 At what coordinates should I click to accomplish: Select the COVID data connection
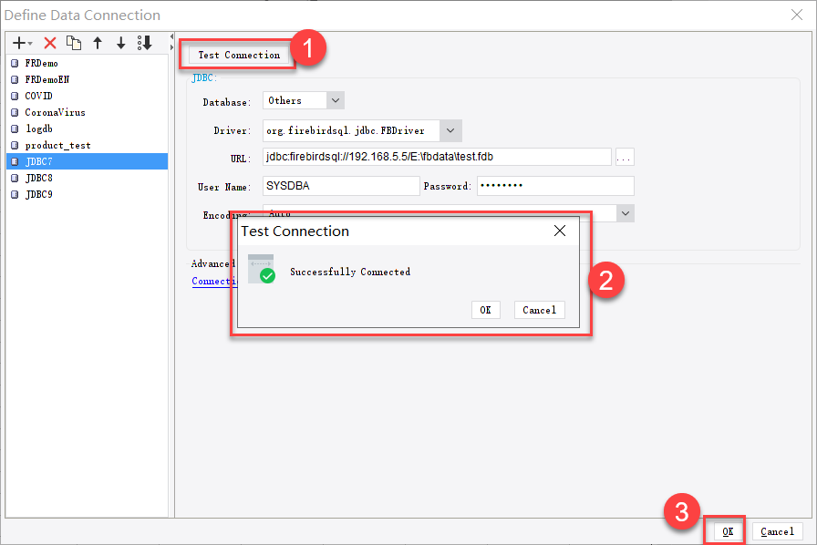(37, 96)
